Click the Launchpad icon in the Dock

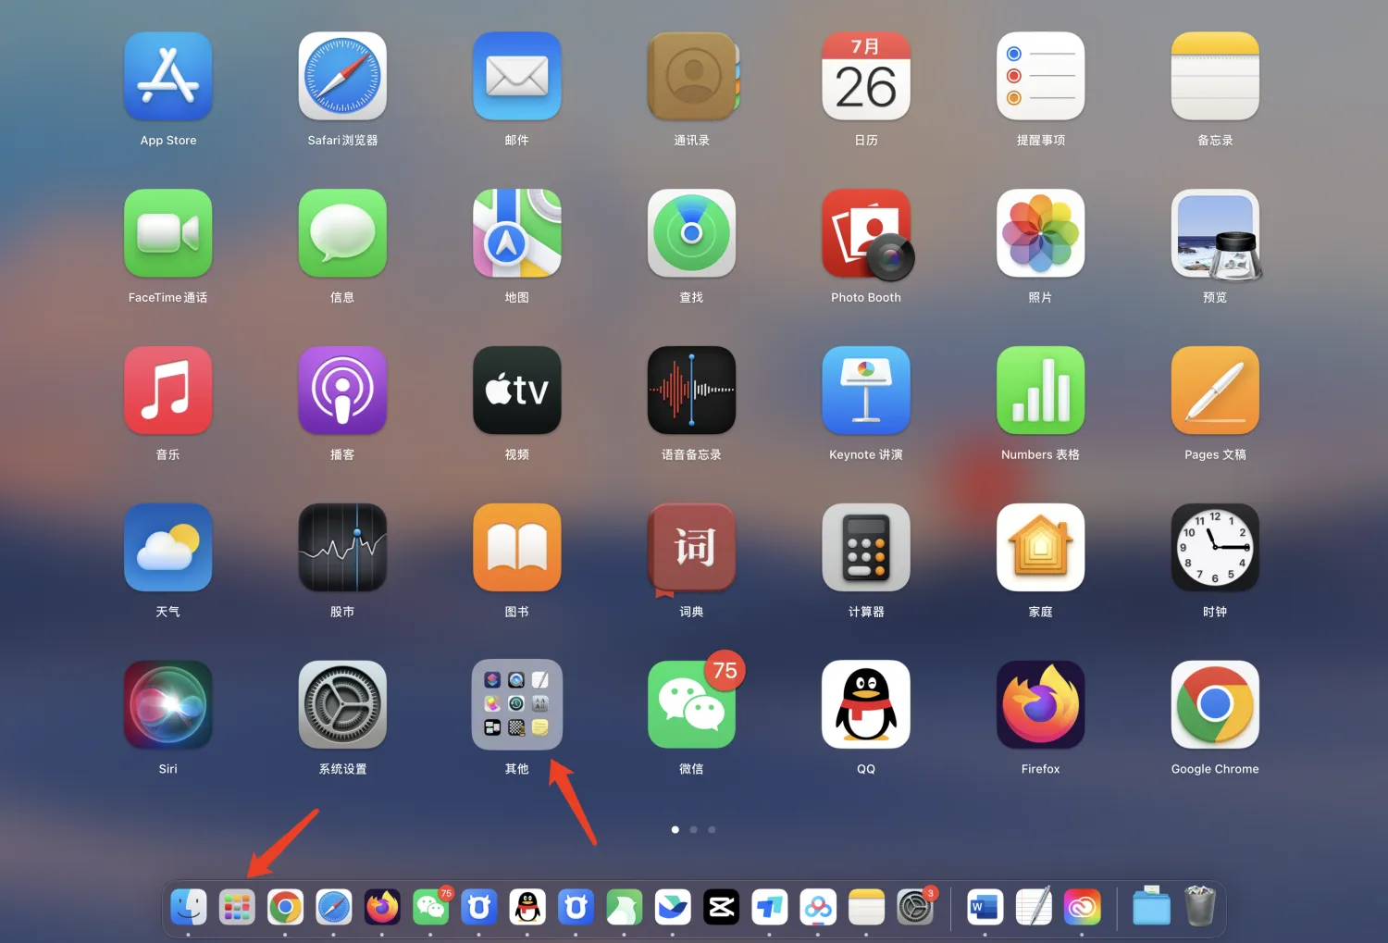(237, 907)
